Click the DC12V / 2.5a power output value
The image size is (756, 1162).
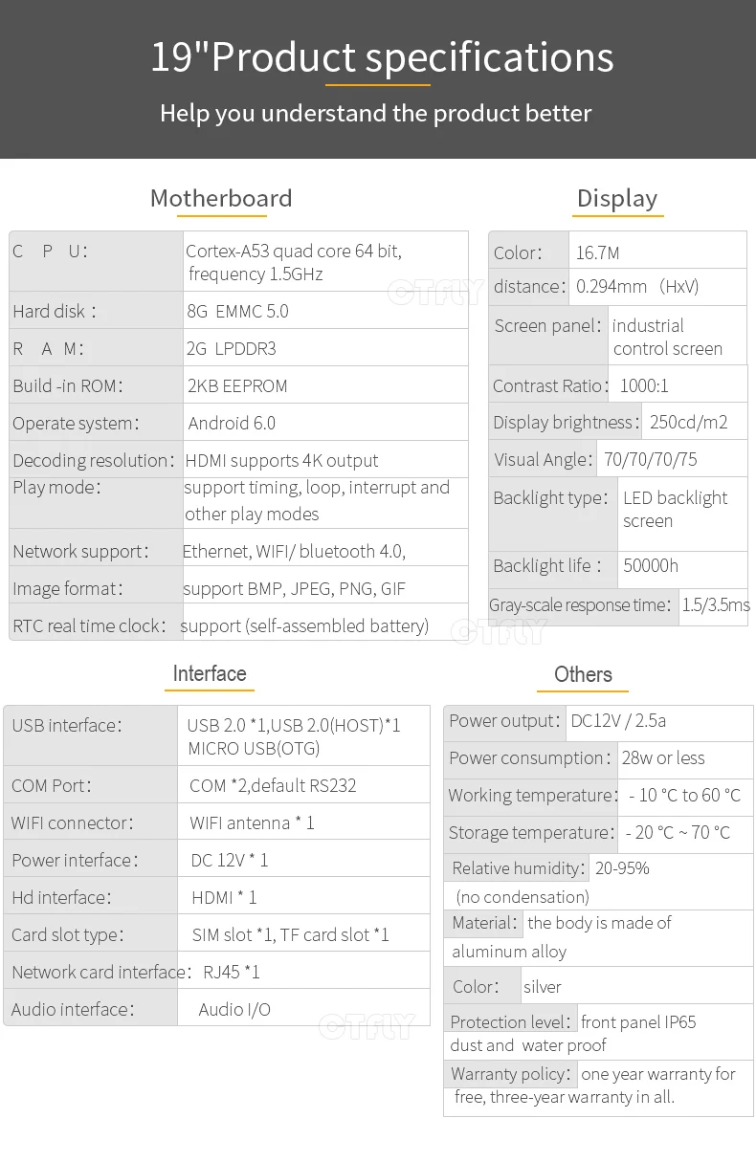click(x=618, y=720)
